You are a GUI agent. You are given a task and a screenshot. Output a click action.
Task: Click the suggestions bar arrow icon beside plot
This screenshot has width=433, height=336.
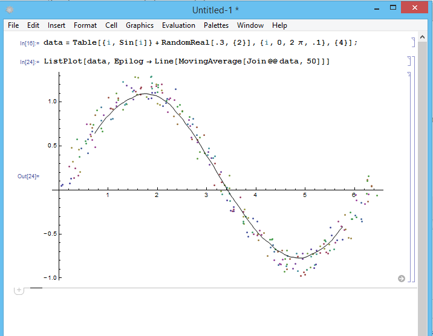click(402, 279)
